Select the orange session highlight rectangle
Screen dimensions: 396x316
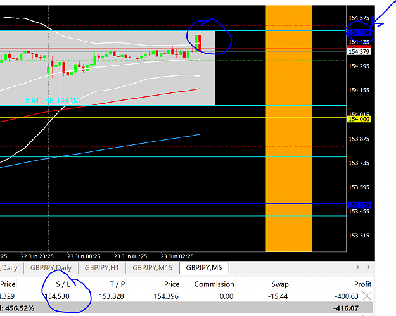[x=289, y=129]
